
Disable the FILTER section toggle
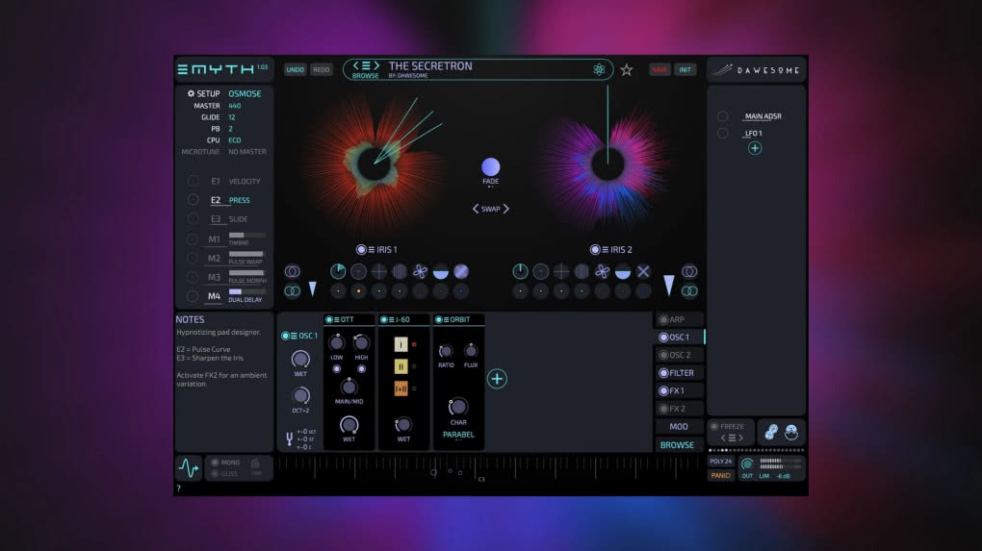pos(663,373)
